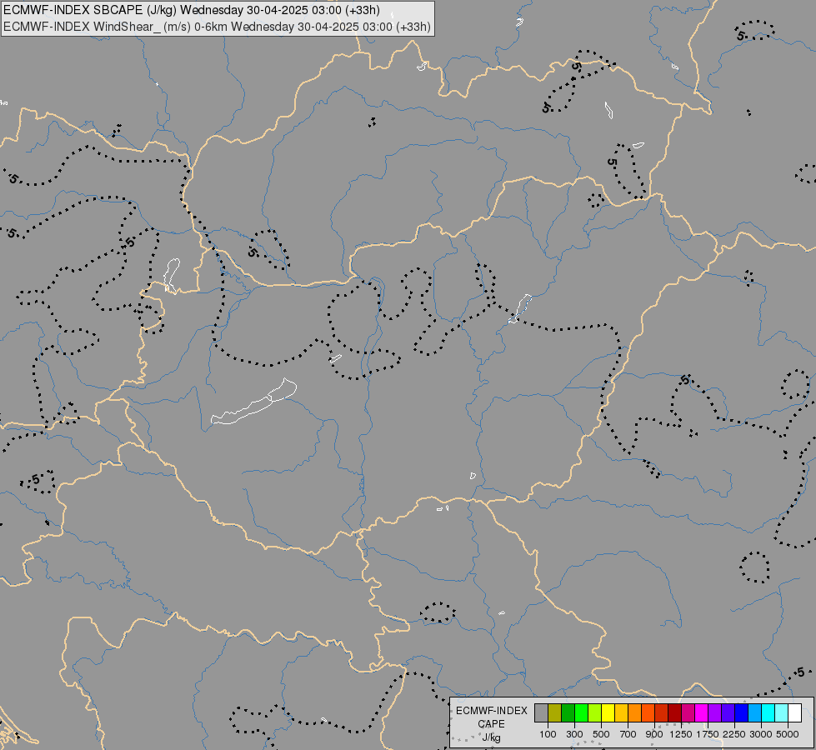Screen dimensions: 816x750
Task: Select the 3000 legend value label
Action: (761, 734)
